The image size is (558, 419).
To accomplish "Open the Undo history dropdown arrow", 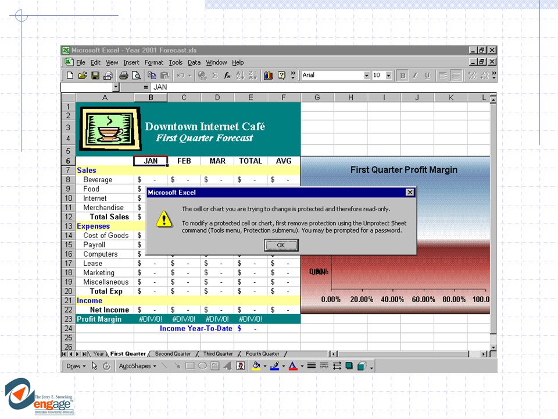I will [x=189, y=76].
